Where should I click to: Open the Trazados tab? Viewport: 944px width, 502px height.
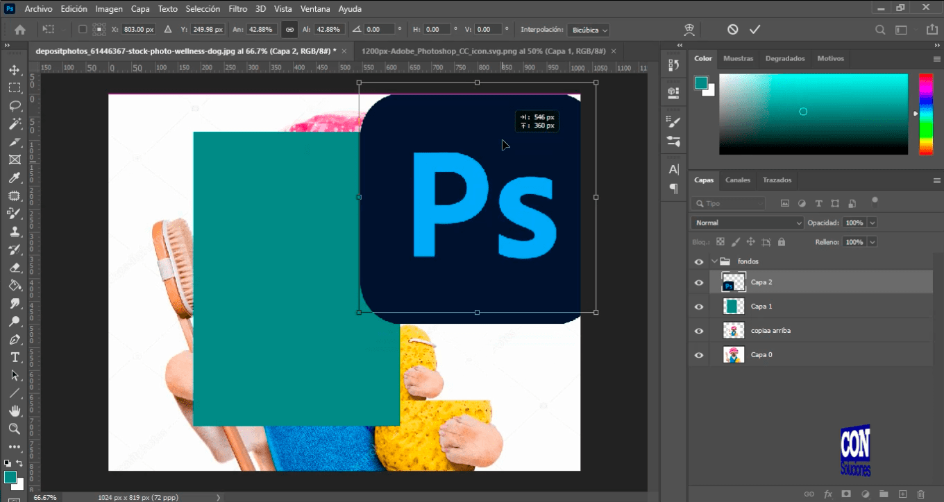[x=777, y=180]
